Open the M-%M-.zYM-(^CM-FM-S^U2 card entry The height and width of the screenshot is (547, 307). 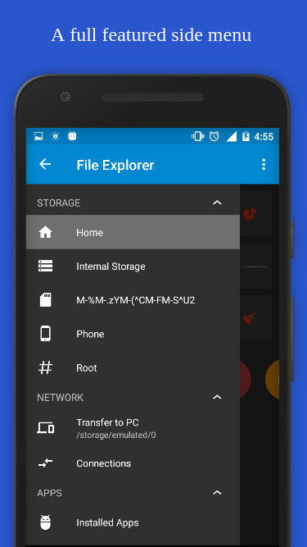(x=133, y=300)
